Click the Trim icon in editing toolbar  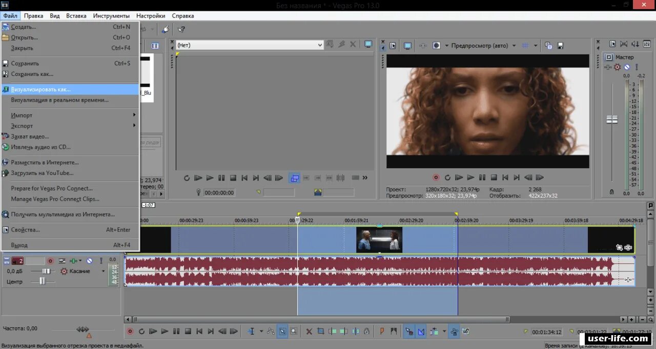(x=321, y=332)
